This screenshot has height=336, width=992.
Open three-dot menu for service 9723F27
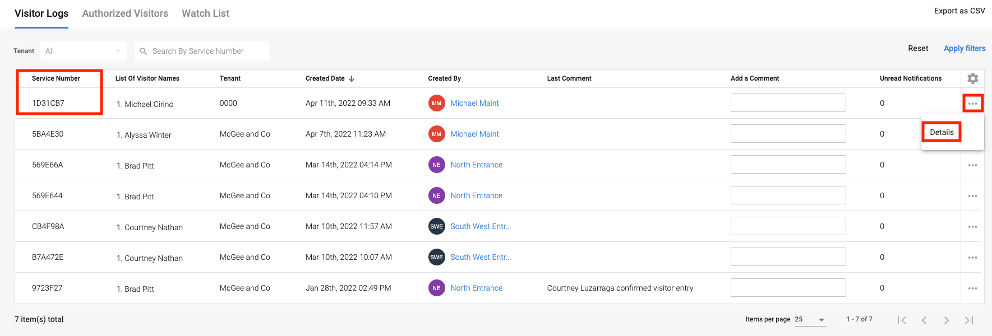point(972,288)
